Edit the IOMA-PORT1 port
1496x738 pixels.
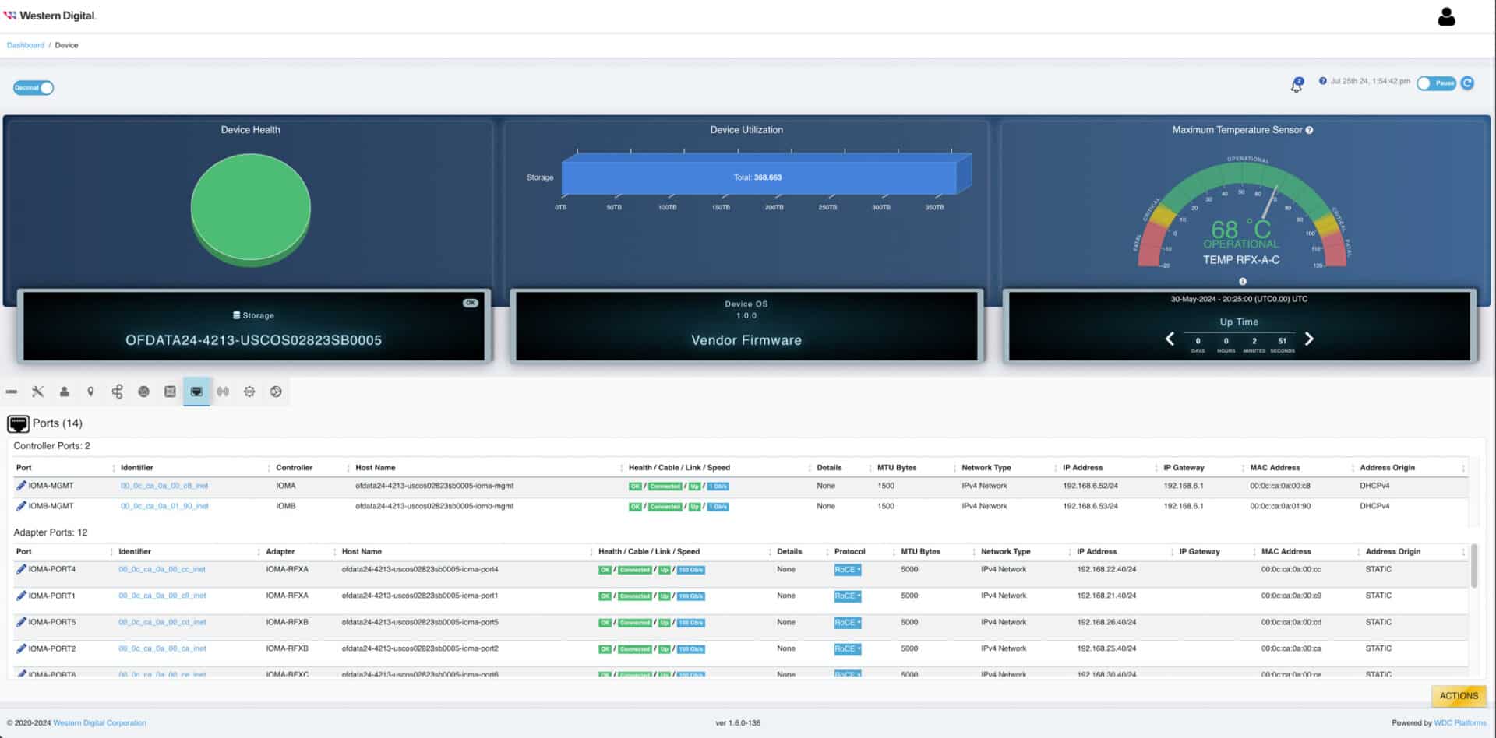(x=21, y=596)
